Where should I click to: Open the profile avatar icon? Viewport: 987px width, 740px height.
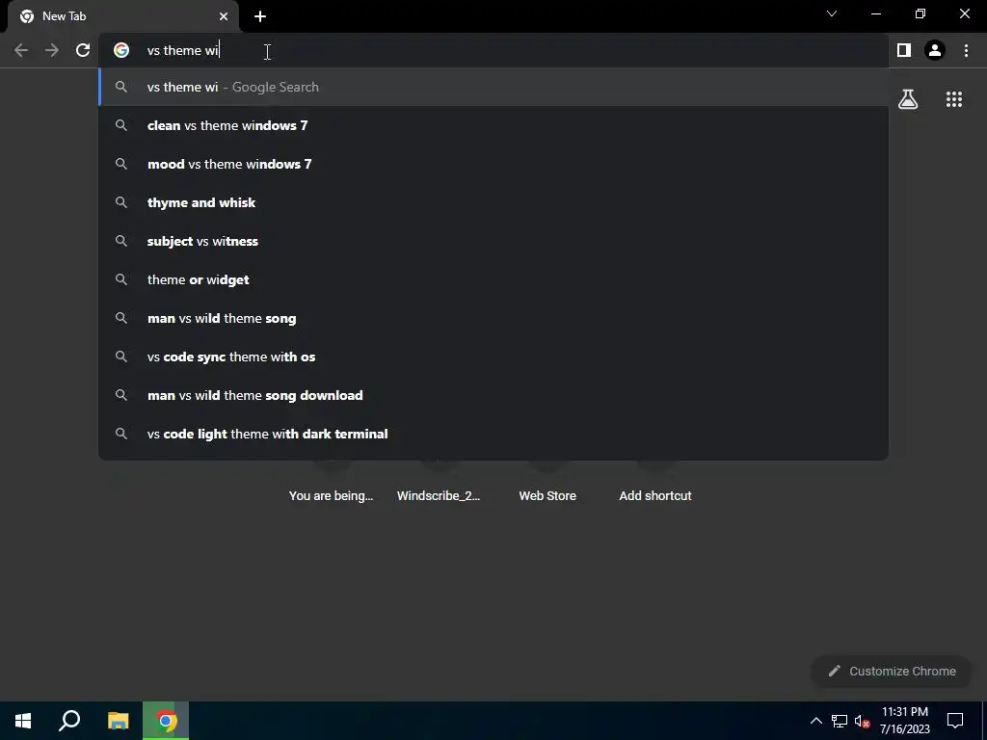[x=935, y=50]
